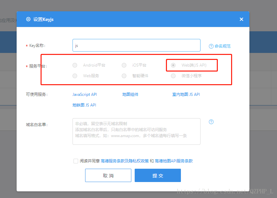Image resolution: width=277 pixels, height=198 pixels.
Task: Open the 命名规范 naming rules link
Action: coord(222,46)
